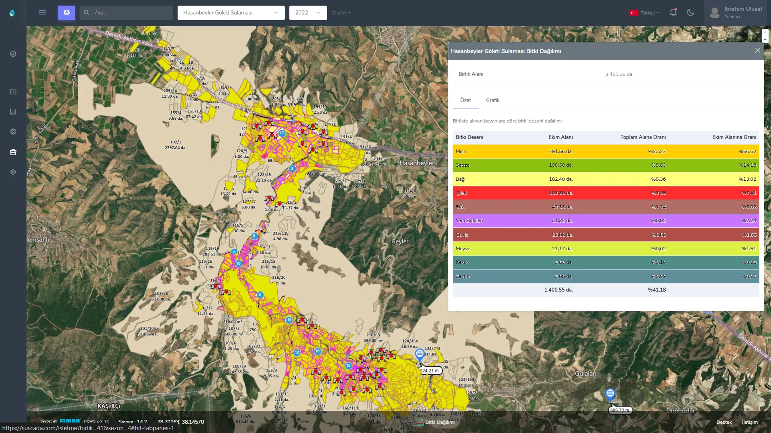Select the Özet tab
Viewport: 771px width, 433px height.
click(465, 100)
